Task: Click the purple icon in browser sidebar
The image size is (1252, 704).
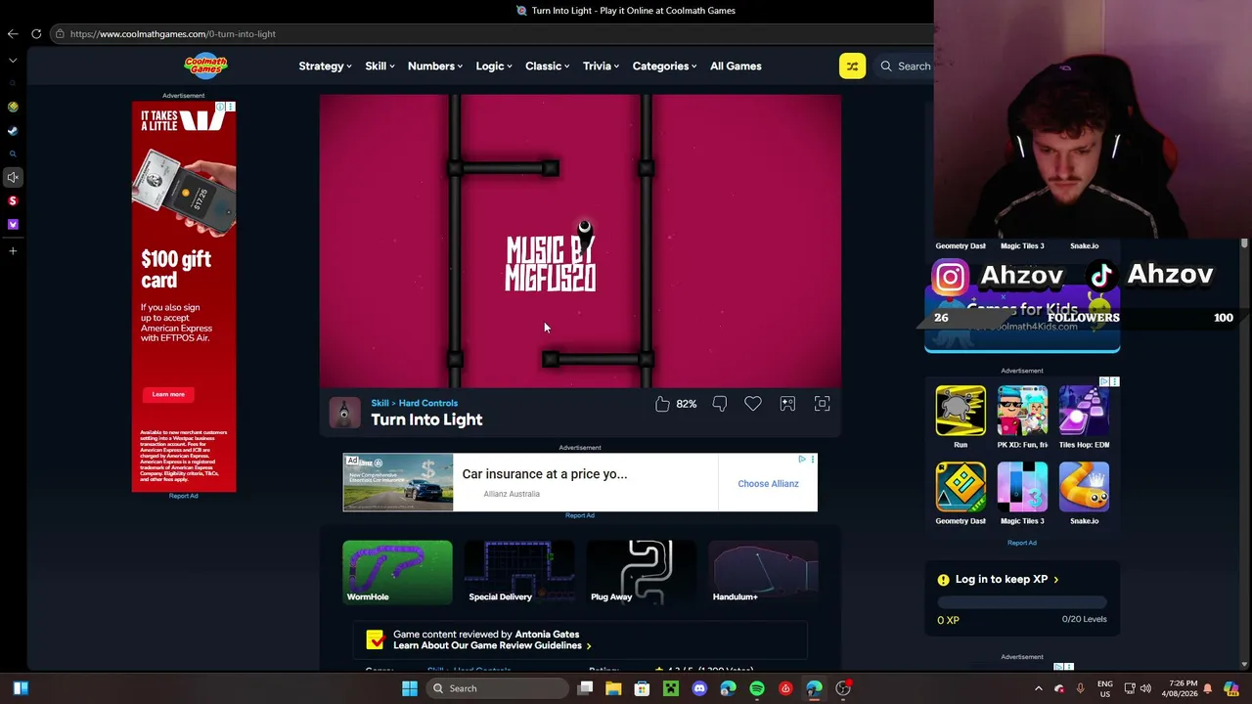Action: pos(13,224)
